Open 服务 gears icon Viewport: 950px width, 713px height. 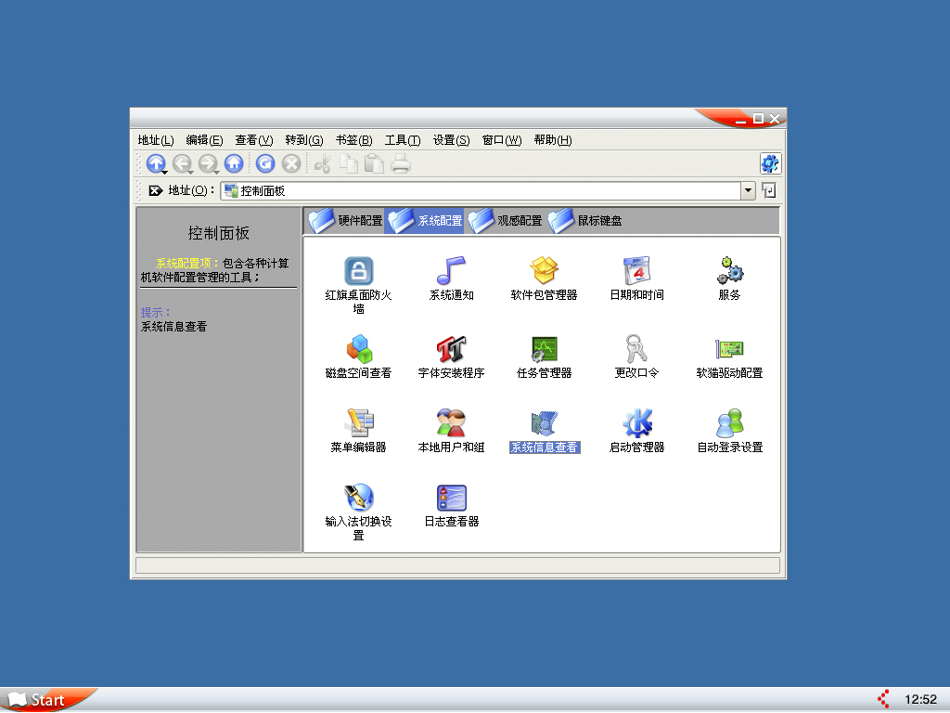[729, 271]
